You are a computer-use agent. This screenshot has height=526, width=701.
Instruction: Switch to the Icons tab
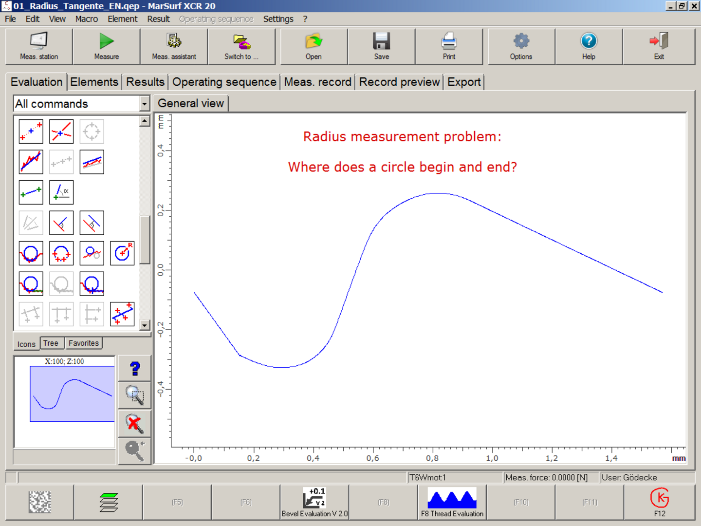point(26,344)
